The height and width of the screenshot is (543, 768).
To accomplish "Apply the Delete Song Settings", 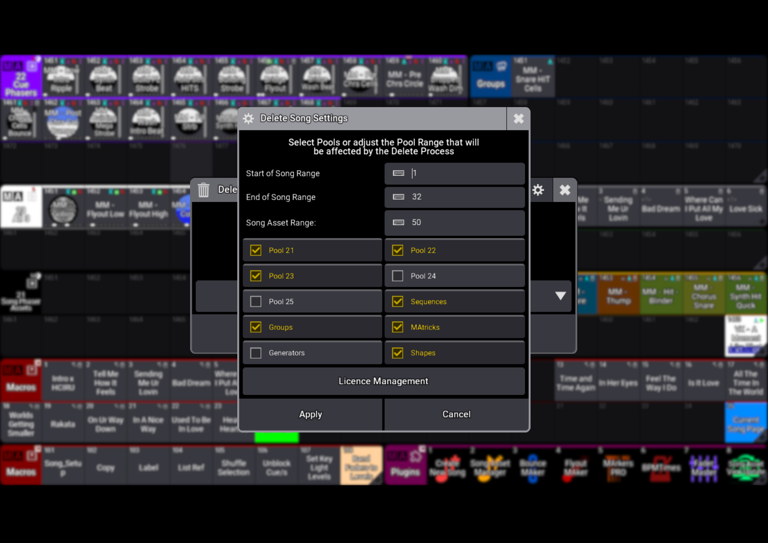I will tap(311, 414).
